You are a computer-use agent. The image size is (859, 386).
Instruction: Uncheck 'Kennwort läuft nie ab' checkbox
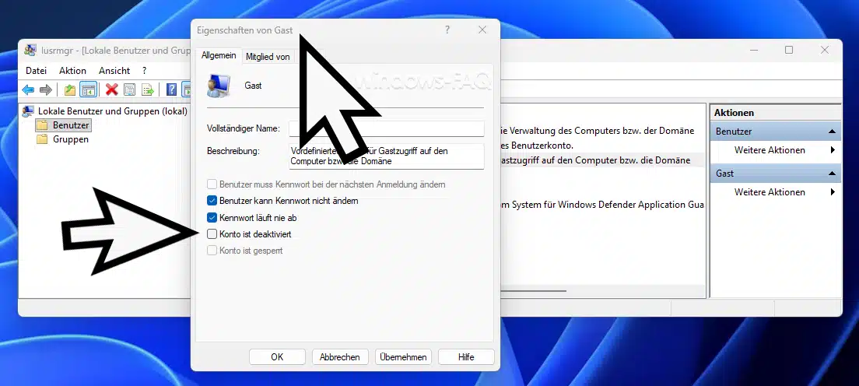[x=212, y=217]
